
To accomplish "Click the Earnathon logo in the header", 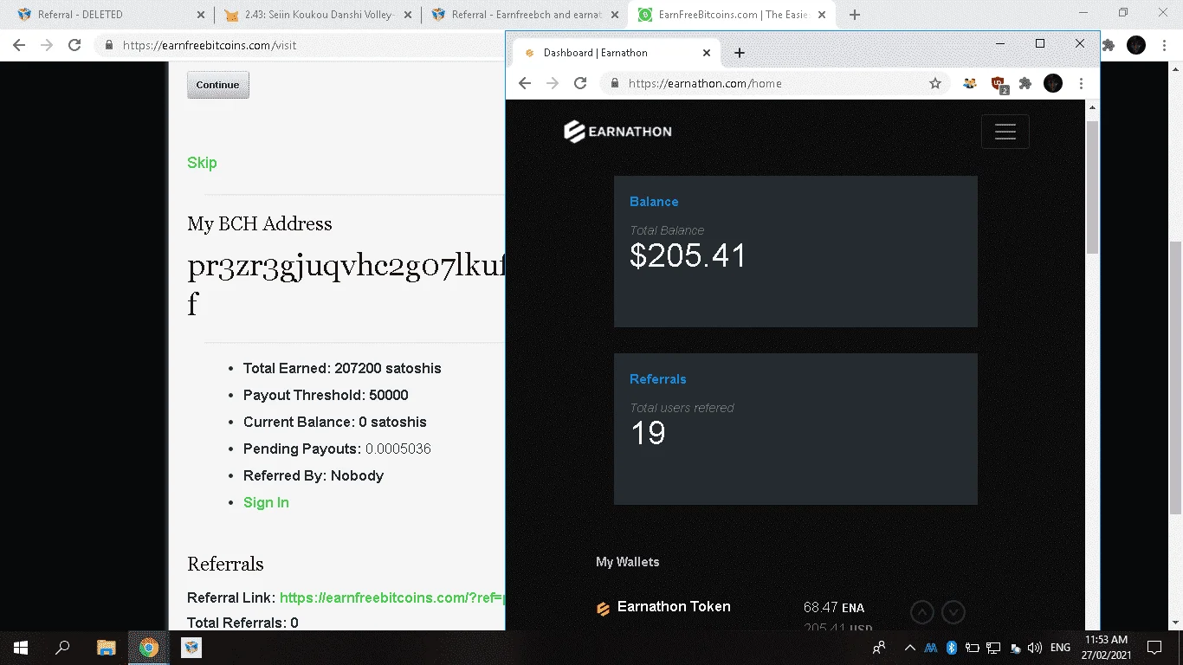I will click(617, 132).
